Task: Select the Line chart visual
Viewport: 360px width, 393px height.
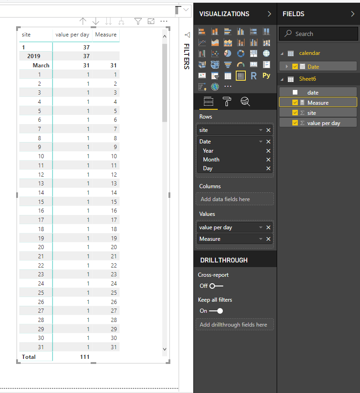Action: [202, 42]
